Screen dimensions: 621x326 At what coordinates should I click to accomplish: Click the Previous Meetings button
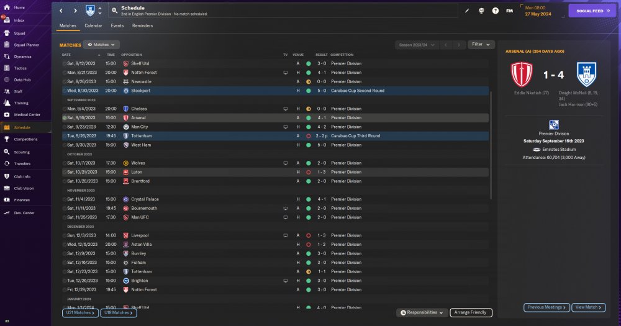point(546,307)
